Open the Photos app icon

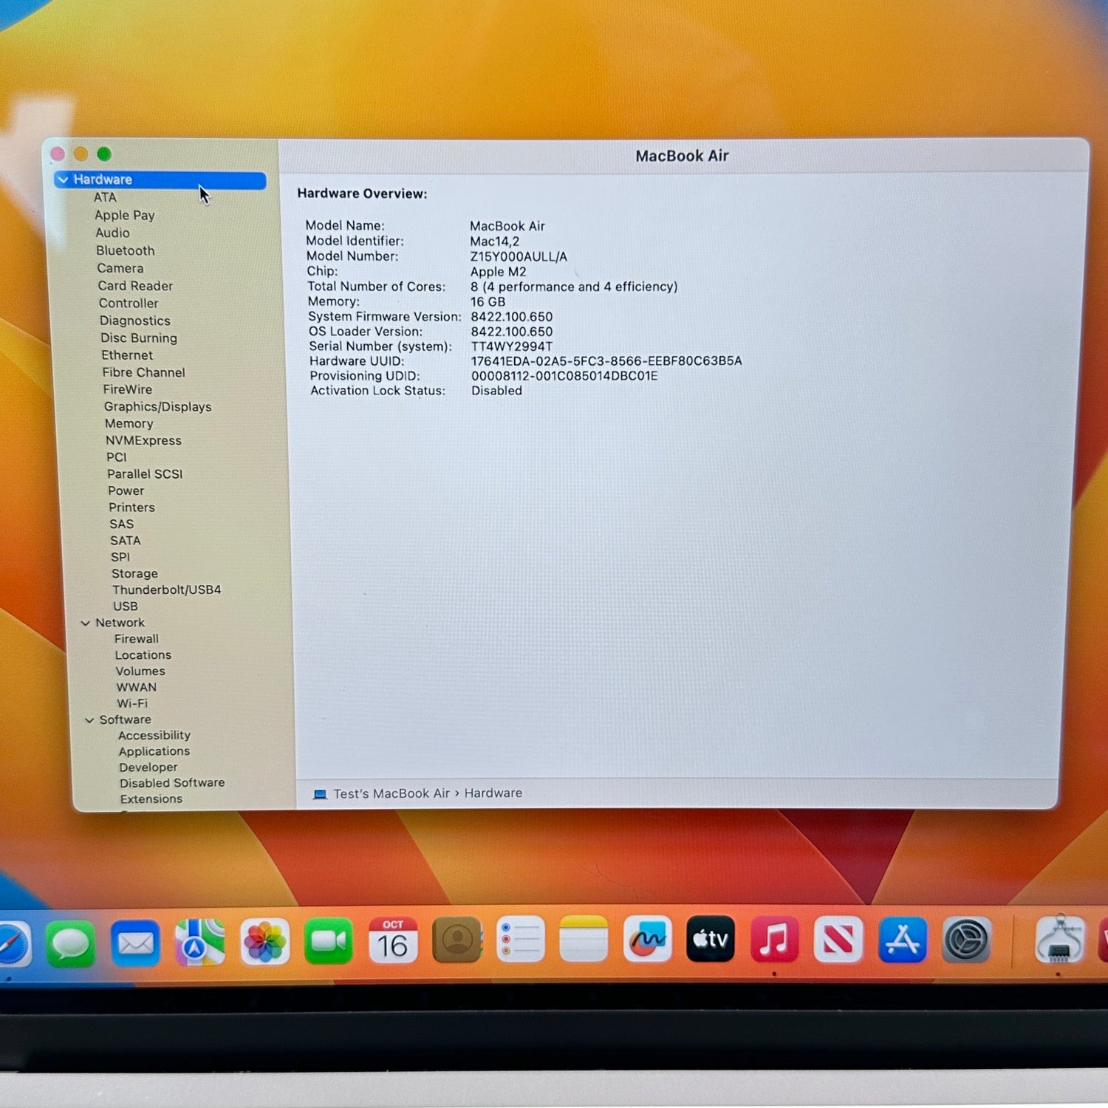click(x=264, y=943)
